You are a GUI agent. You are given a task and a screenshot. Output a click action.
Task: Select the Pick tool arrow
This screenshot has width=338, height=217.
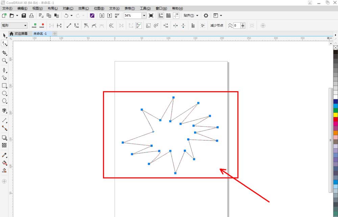(4, 35)
